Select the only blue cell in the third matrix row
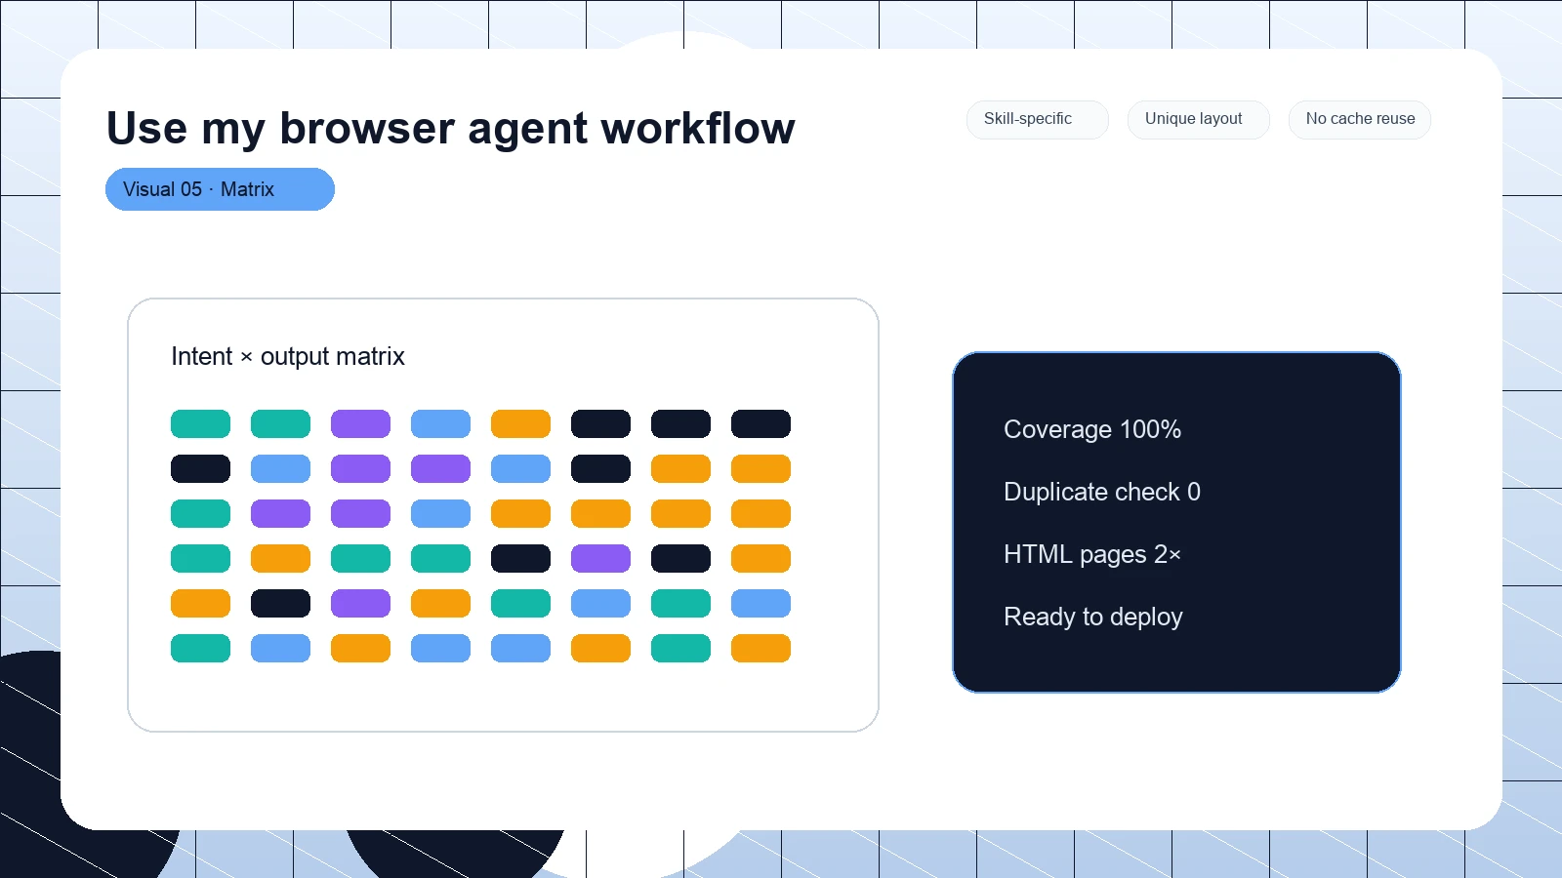This screenshot has width=1562, height=878. pos(440,514)
